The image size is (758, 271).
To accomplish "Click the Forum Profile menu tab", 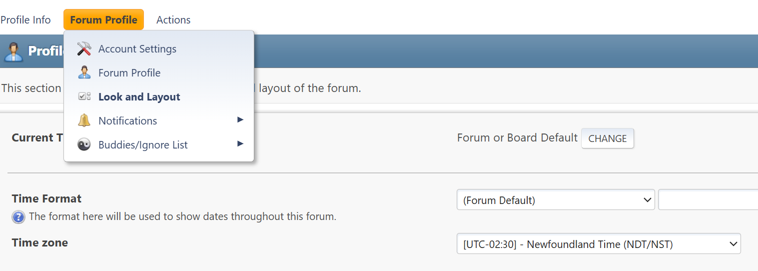I will coord(103,20).
